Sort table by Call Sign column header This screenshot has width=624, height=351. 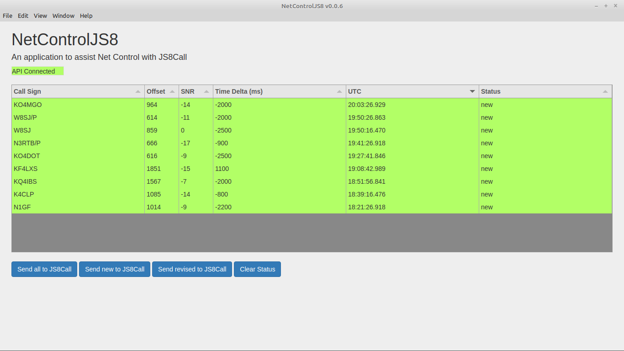pos(78,91)
